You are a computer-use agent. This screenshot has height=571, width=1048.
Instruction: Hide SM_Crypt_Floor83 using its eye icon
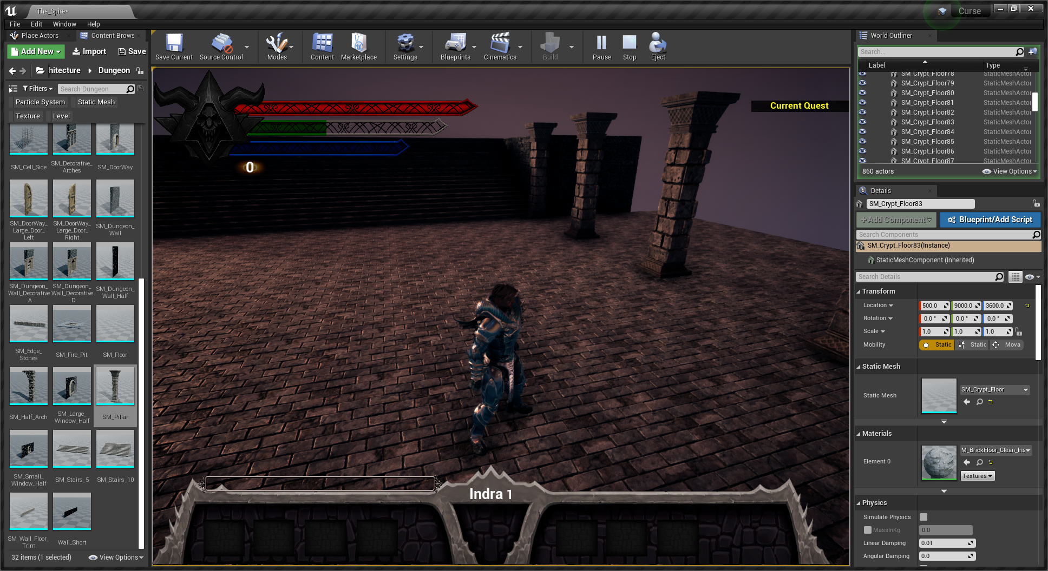tap(862, 122)
